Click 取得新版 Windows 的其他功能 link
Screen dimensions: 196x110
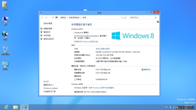pyautogui.click(x=86, y=42)
